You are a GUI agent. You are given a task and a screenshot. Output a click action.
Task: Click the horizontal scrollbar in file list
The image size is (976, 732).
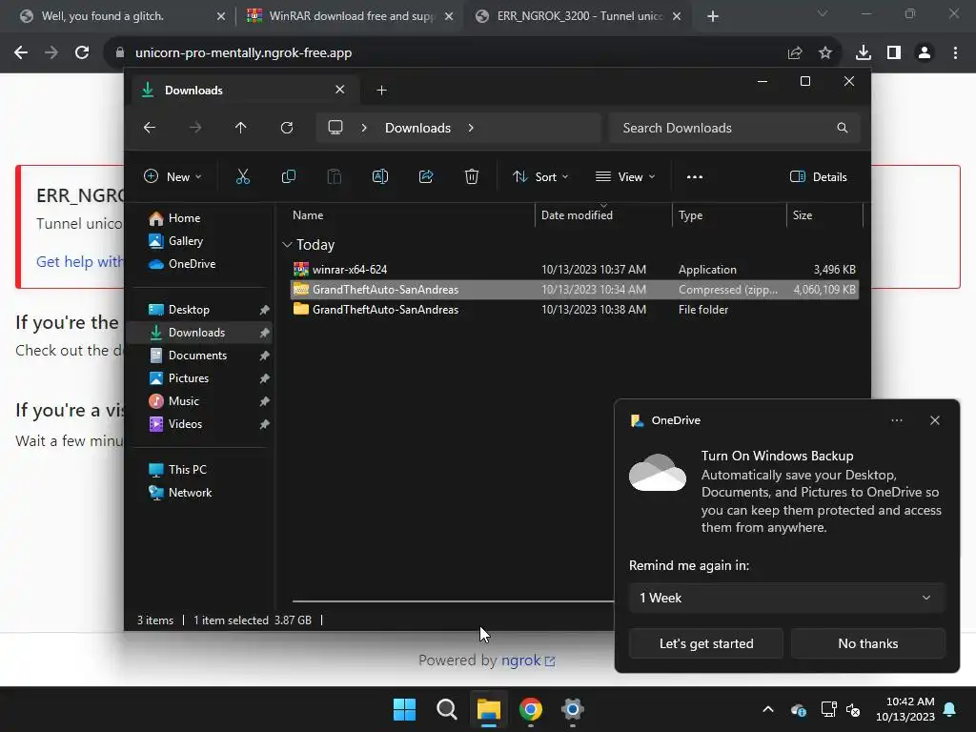[453, 601]
